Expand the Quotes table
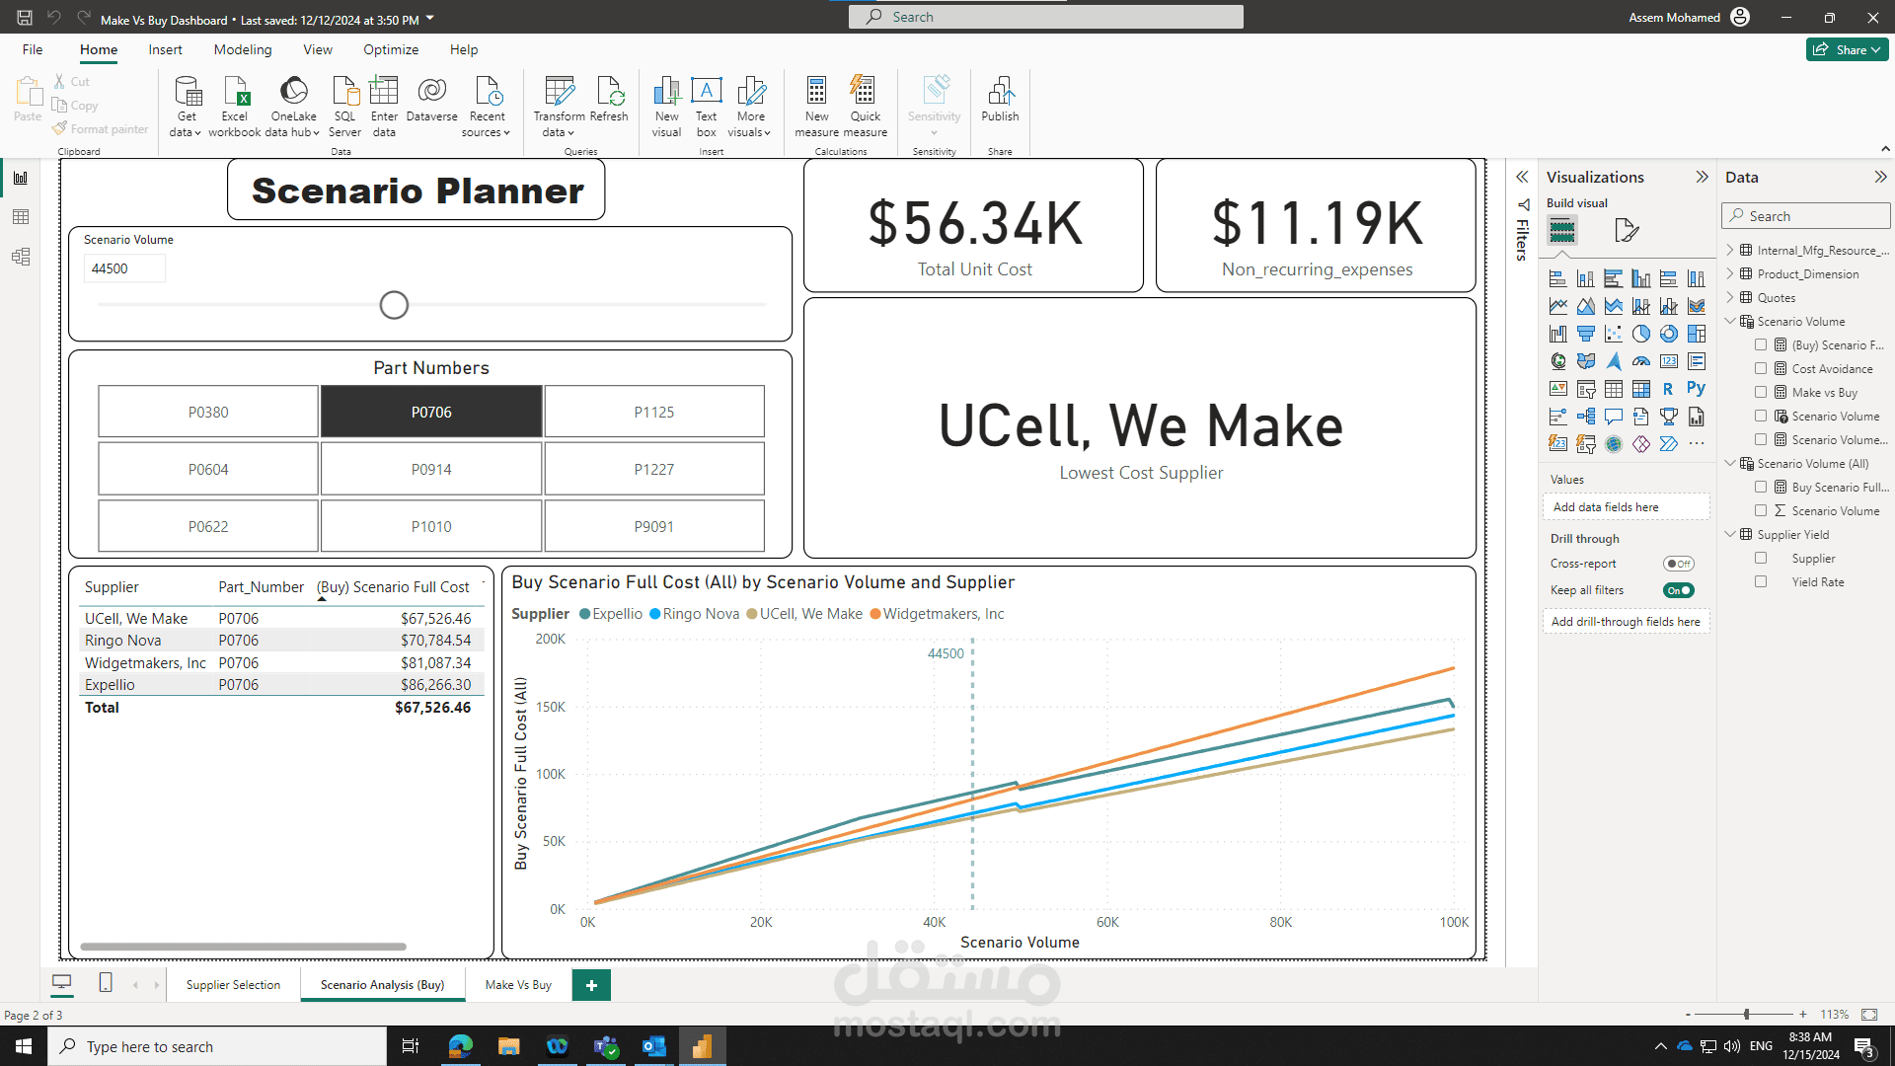This screenshot has height=1066, width=1895. tap(1730, 297)
